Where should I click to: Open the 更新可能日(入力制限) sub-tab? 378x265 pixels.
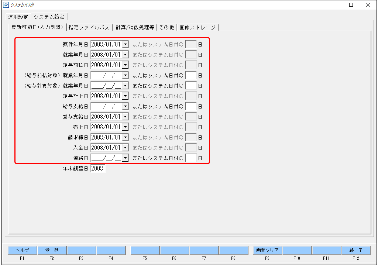[x=37, y=27]
